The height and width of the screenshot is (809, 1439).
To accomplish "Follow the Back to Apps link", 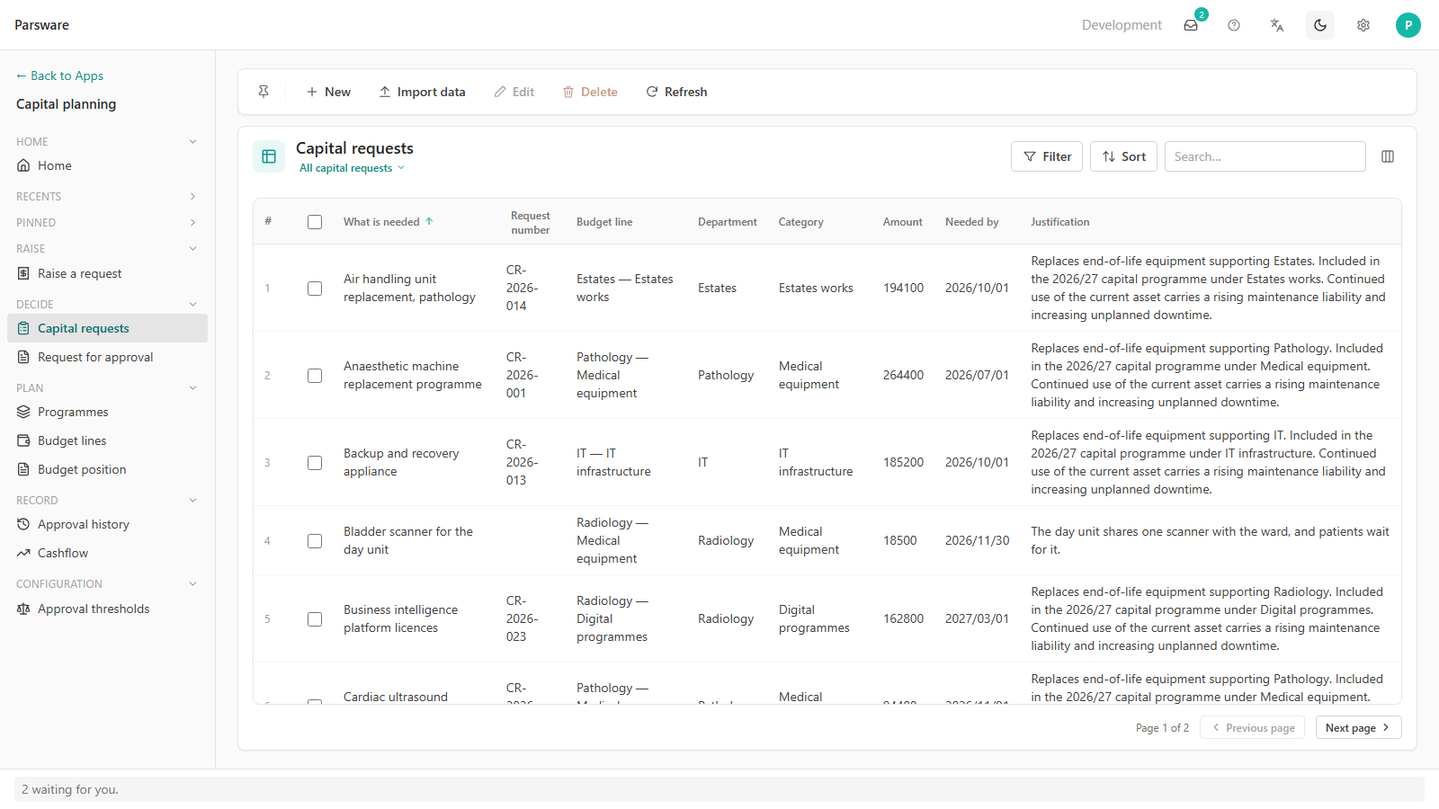I will click(59, 76).
